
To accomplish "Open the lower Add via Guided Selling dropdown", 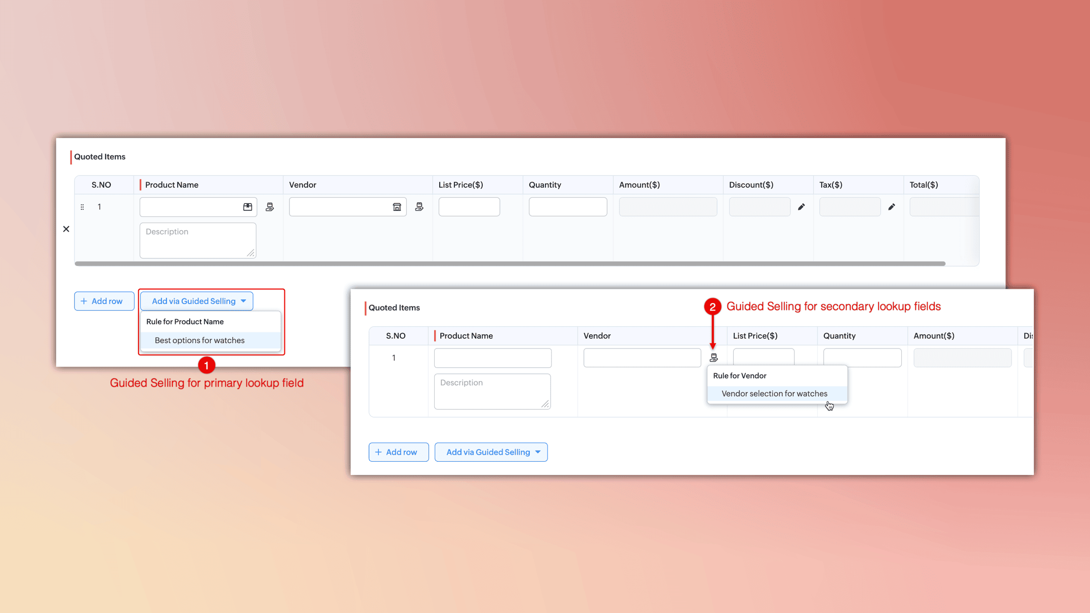I will click(x=491, y=452).
